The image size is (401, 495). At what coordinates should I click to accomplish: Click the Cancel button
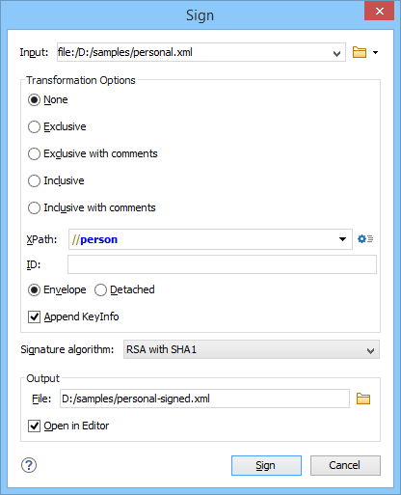tap(345, 465)
